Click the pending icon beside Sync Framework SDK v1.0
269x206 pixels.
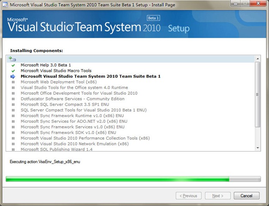point(13,133)
